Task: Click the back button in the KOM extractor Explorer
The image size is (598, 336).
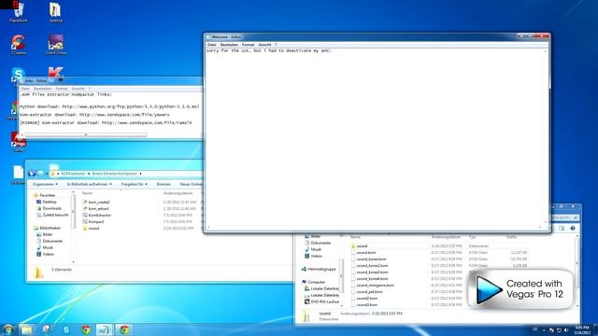Action: point(32,174)
